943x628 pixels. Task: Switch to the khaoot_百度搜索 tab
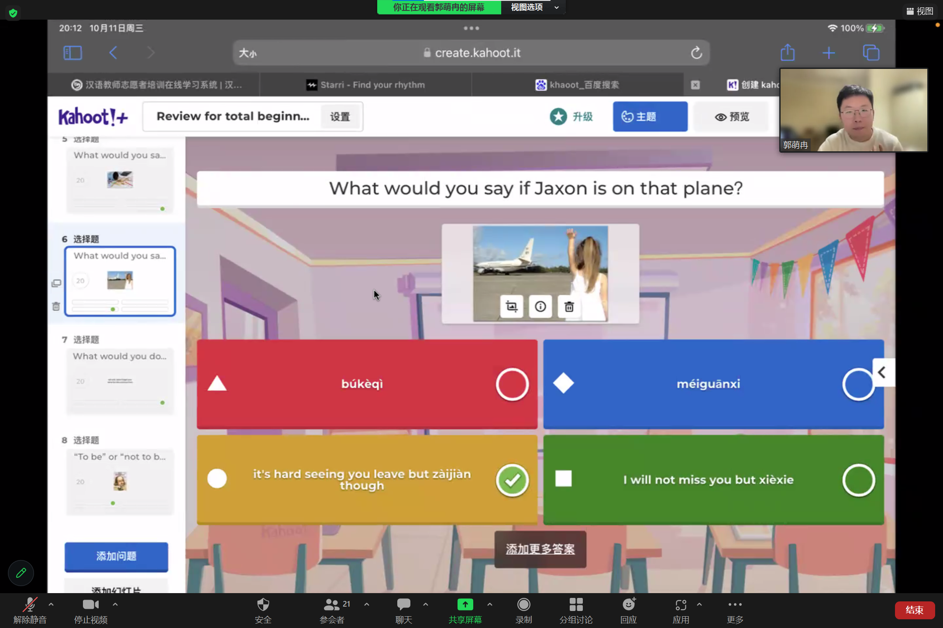pyautogui.click(x=578, y=85)
